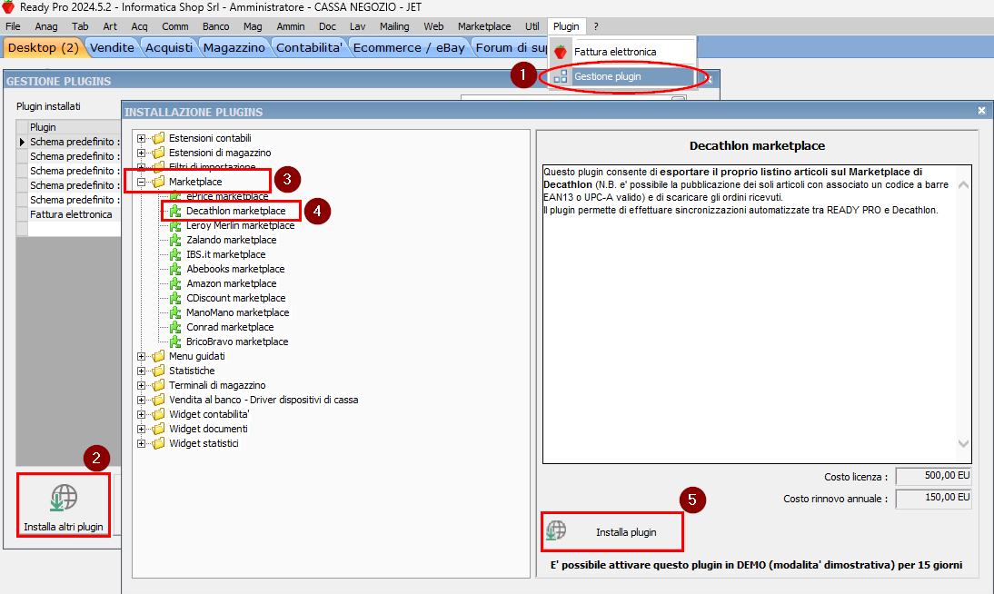Viewport: 994px width, 594px height.
Task: Click the Leroy Merlin marketplace puzzle icon
Action: [x=175, y=225]
